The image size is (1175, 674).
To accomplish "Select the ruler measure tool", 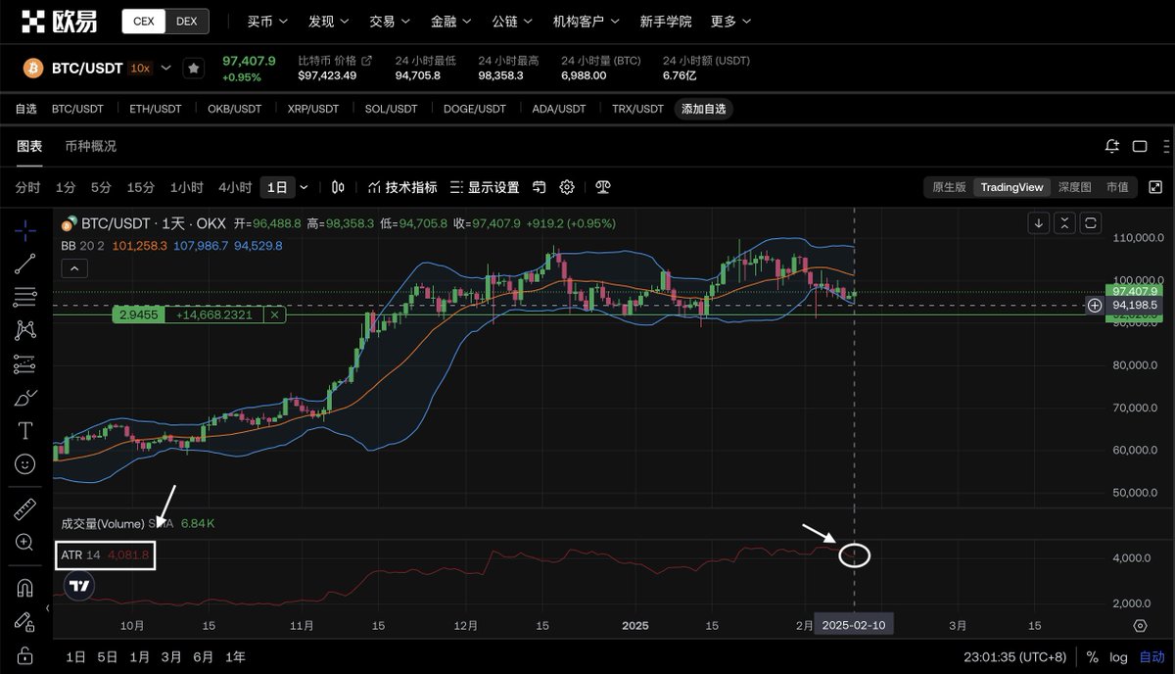I will pyautogui.click(x=24, y=508).
